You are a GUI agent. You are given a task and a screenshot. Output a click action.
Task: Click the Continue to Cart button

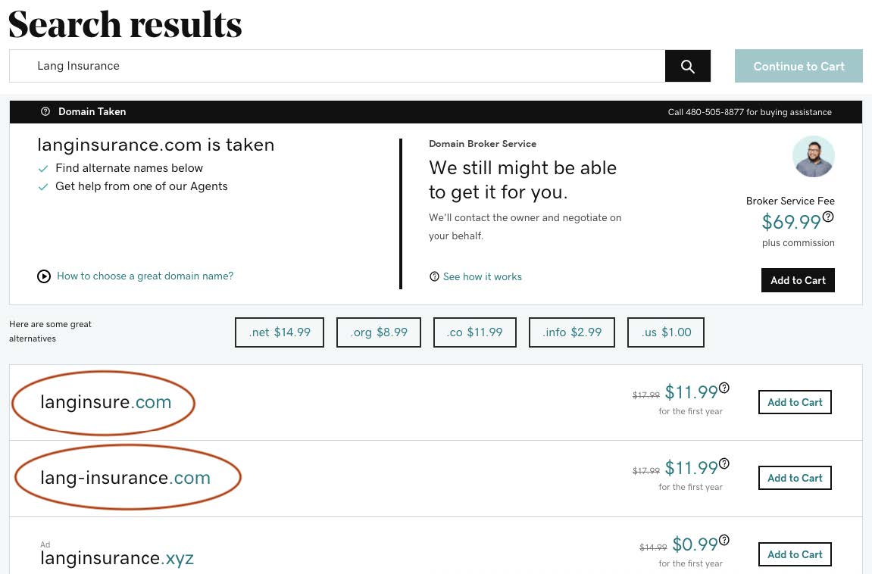pyautogui.click(x=799, y=67)
